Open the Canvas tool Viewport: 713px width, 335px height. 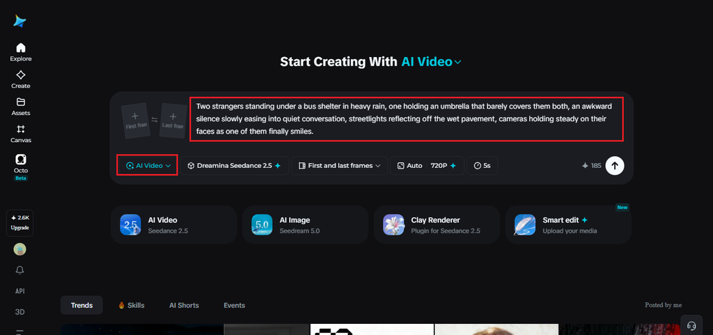[20, 134]
